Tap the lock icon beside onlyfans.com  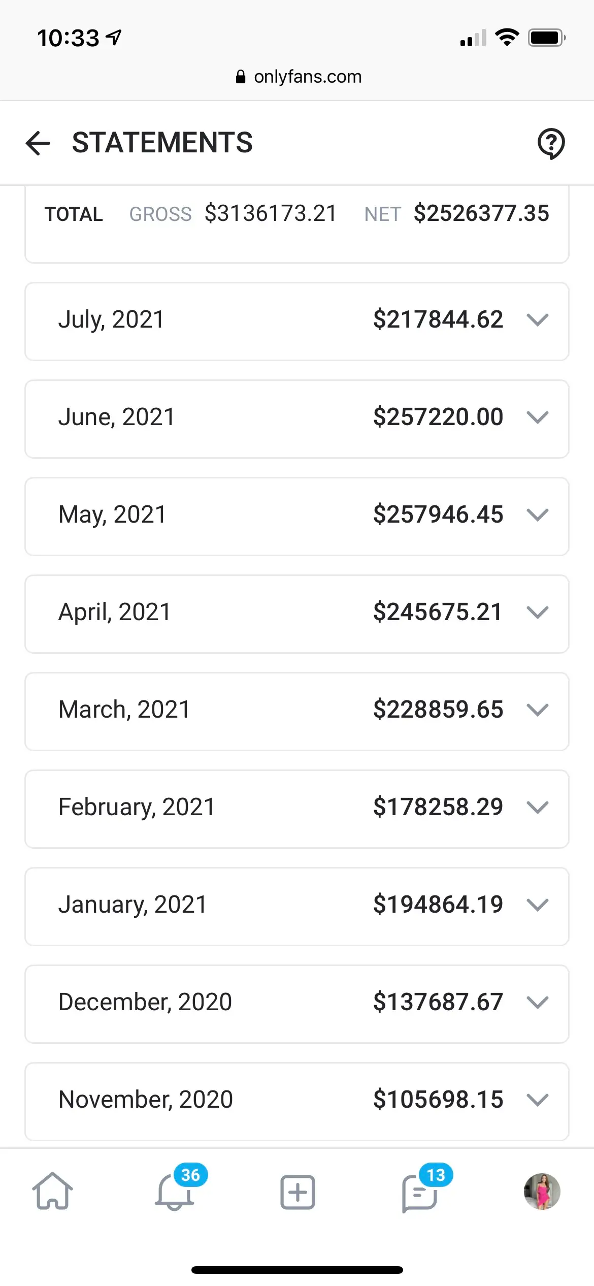pyautogui.click(x=241, y=77)
